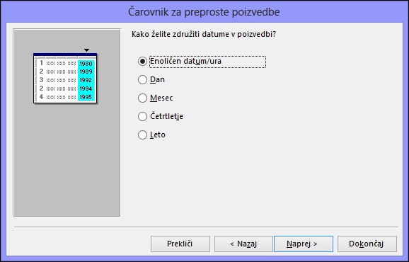The width and height of the screenshot is (409, 262).
Task: Click the year 1994 in preview
Action: [86, 89]
